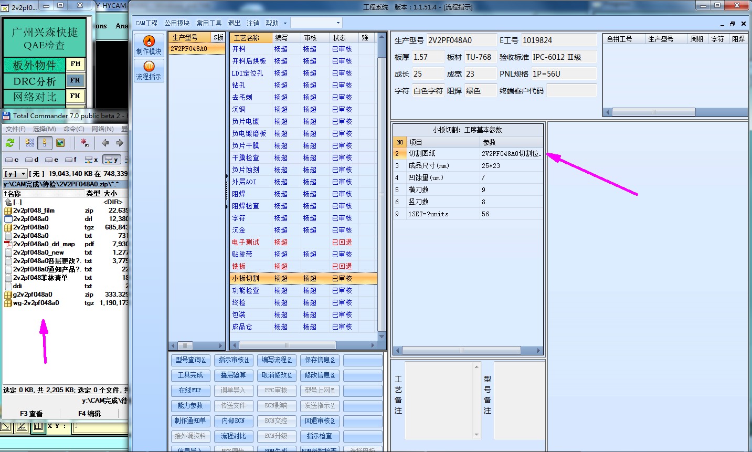
Task: Go back with Total Commander left arrow
Action: [x=105, y=143]
